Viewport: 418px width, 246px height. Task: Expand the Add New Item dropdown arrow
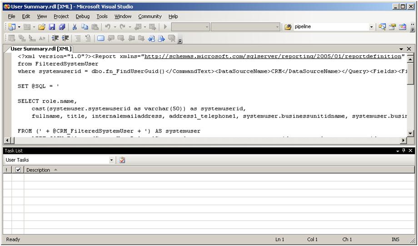(x=34, y=27)
